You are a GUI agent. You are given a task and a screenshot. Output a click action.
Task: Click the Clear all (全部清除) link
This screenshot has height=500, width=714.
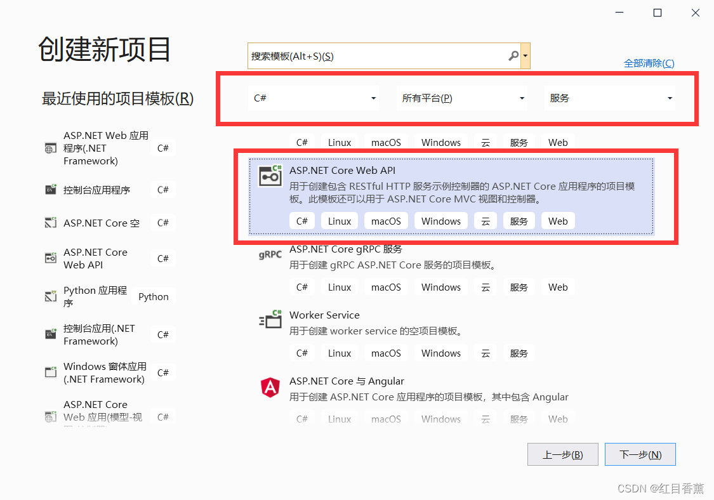[x=649, y=63]
